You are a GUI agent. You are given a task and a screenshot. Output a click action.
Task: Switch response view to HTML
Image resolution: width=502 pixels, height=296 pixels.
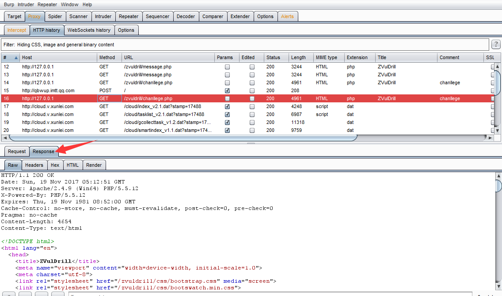[72, 165]
